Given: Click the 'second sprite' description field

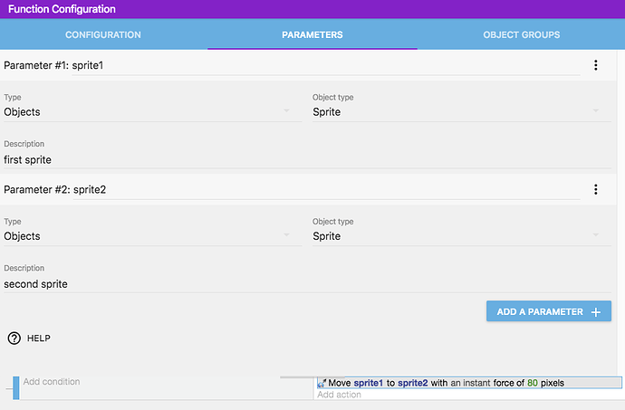Looking at the screenshot, I should (x=307, y=284).
